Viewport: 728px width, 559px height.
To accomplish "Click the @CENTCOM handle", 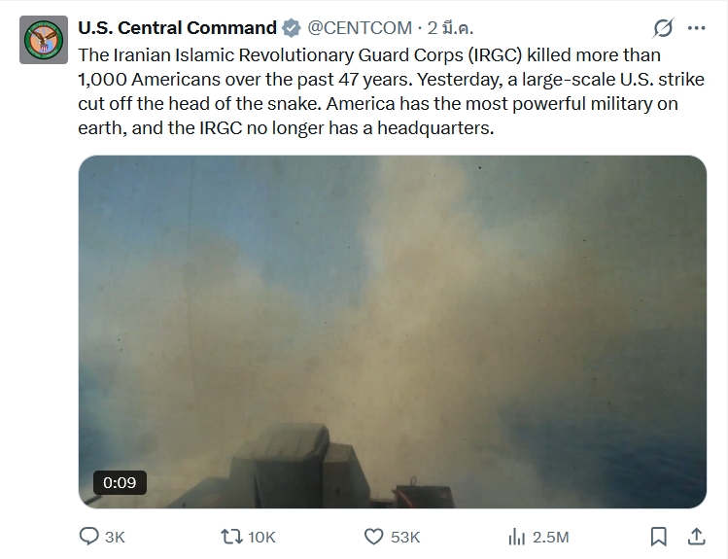I will pos(360,27).
